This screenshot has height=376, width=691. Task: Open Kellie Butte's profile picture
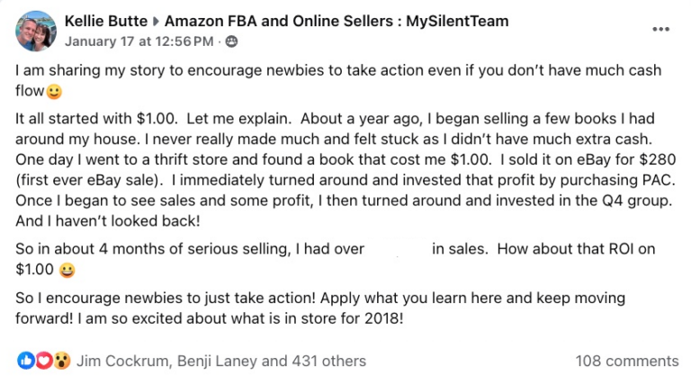(36, 31)
